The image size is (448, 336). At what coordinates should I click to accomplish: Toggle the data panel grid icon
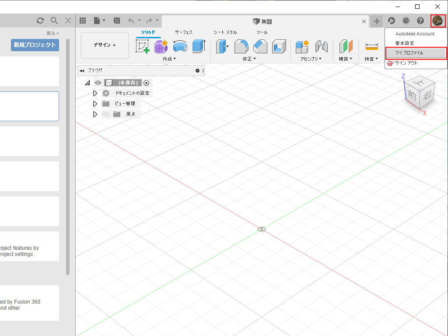click(x=83, y=21)
